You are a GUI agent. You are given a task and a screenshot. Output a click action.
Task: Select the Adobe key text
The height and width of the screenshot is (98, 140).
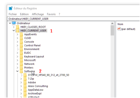coord(32,83)
